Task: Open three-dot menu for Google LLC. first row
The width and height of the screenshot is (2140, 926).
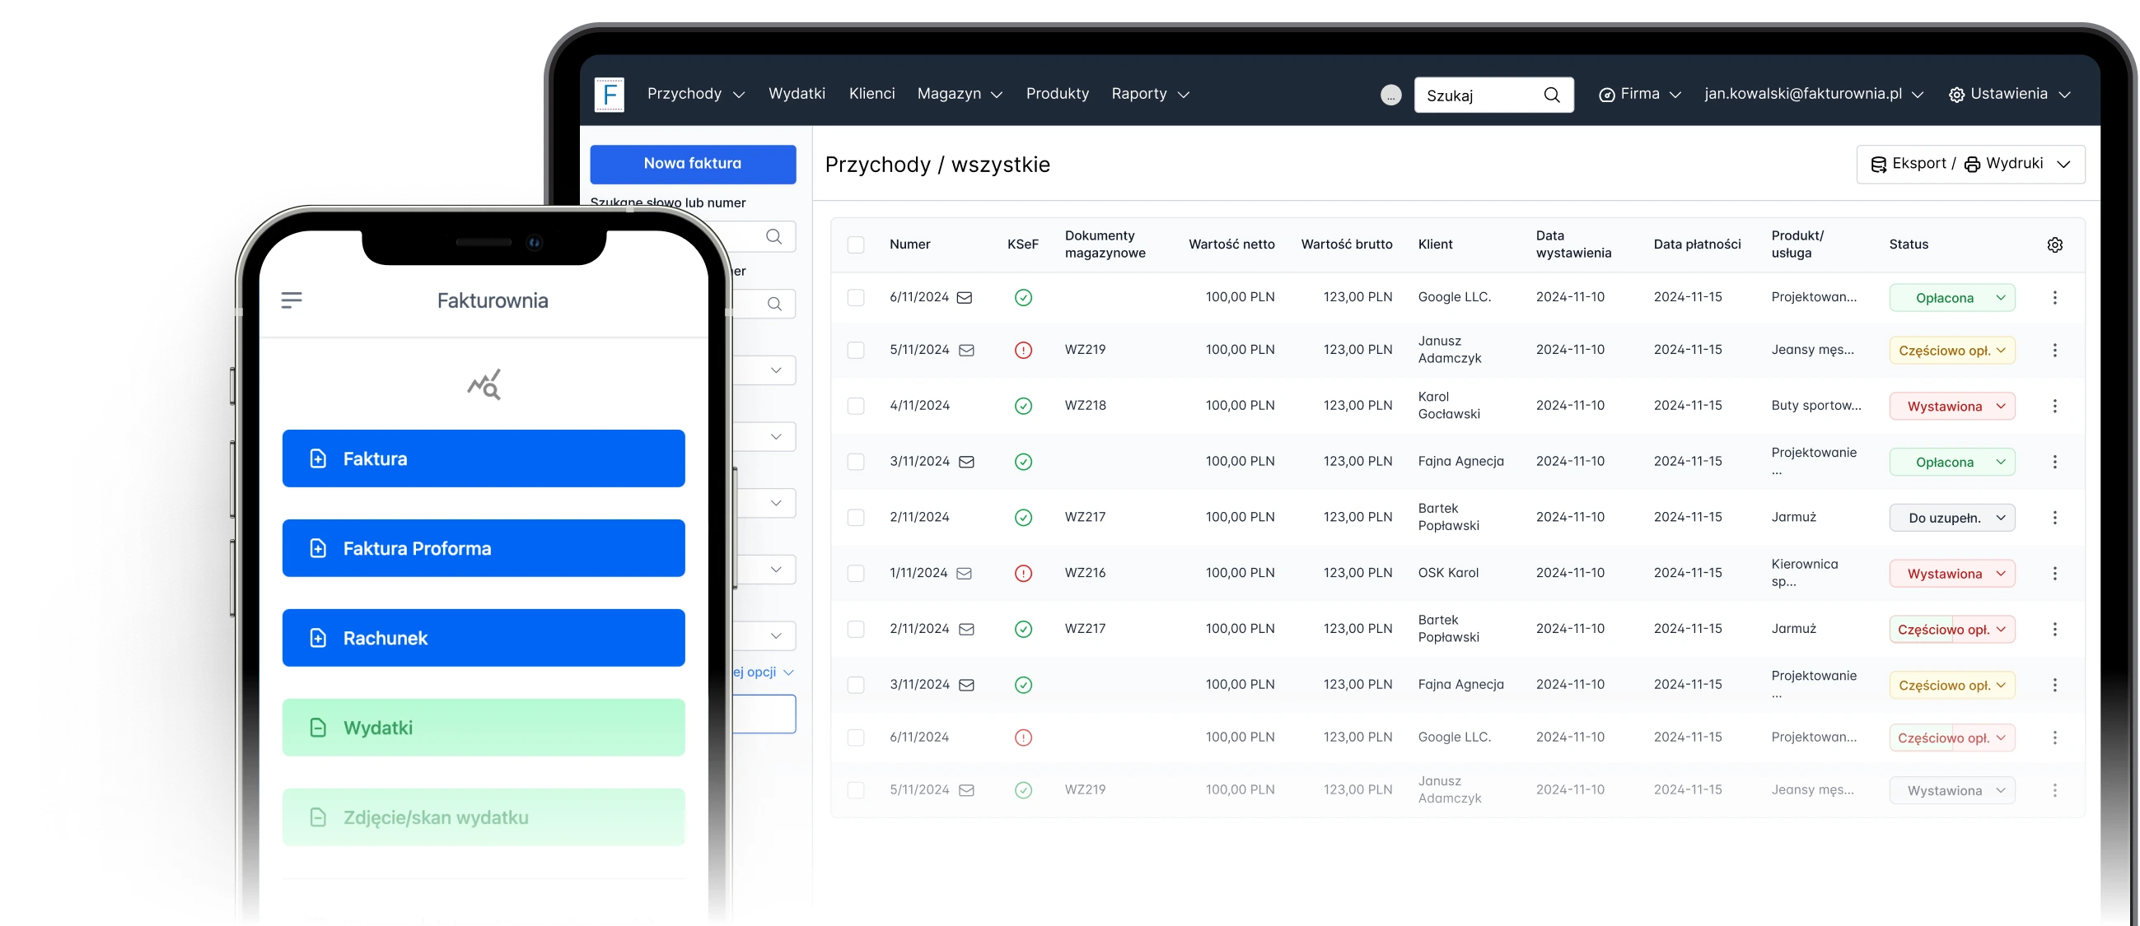Action: [x=2054, y=297]
